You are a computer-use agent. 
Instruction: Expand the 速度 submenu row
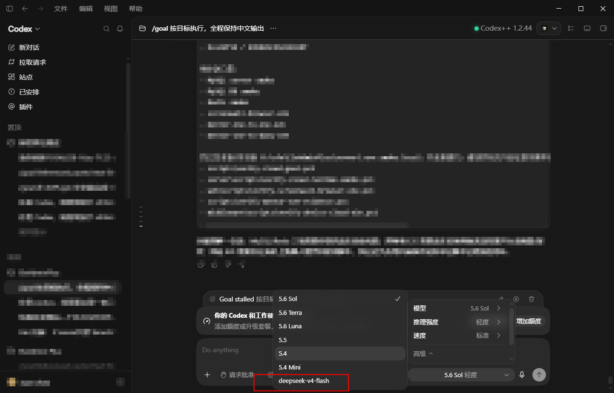(x=457, y=335)
